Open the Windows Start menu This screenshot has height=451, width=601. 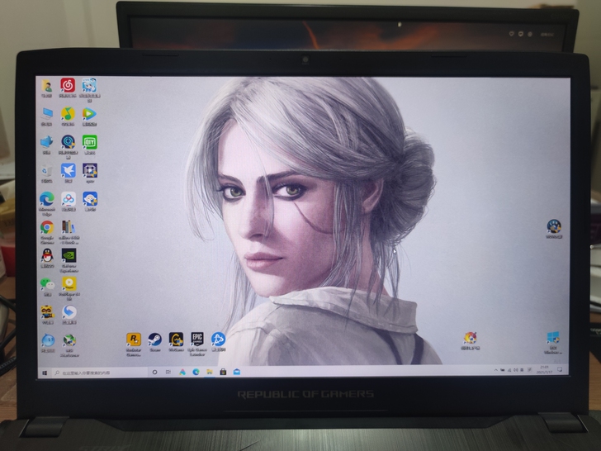45,373
